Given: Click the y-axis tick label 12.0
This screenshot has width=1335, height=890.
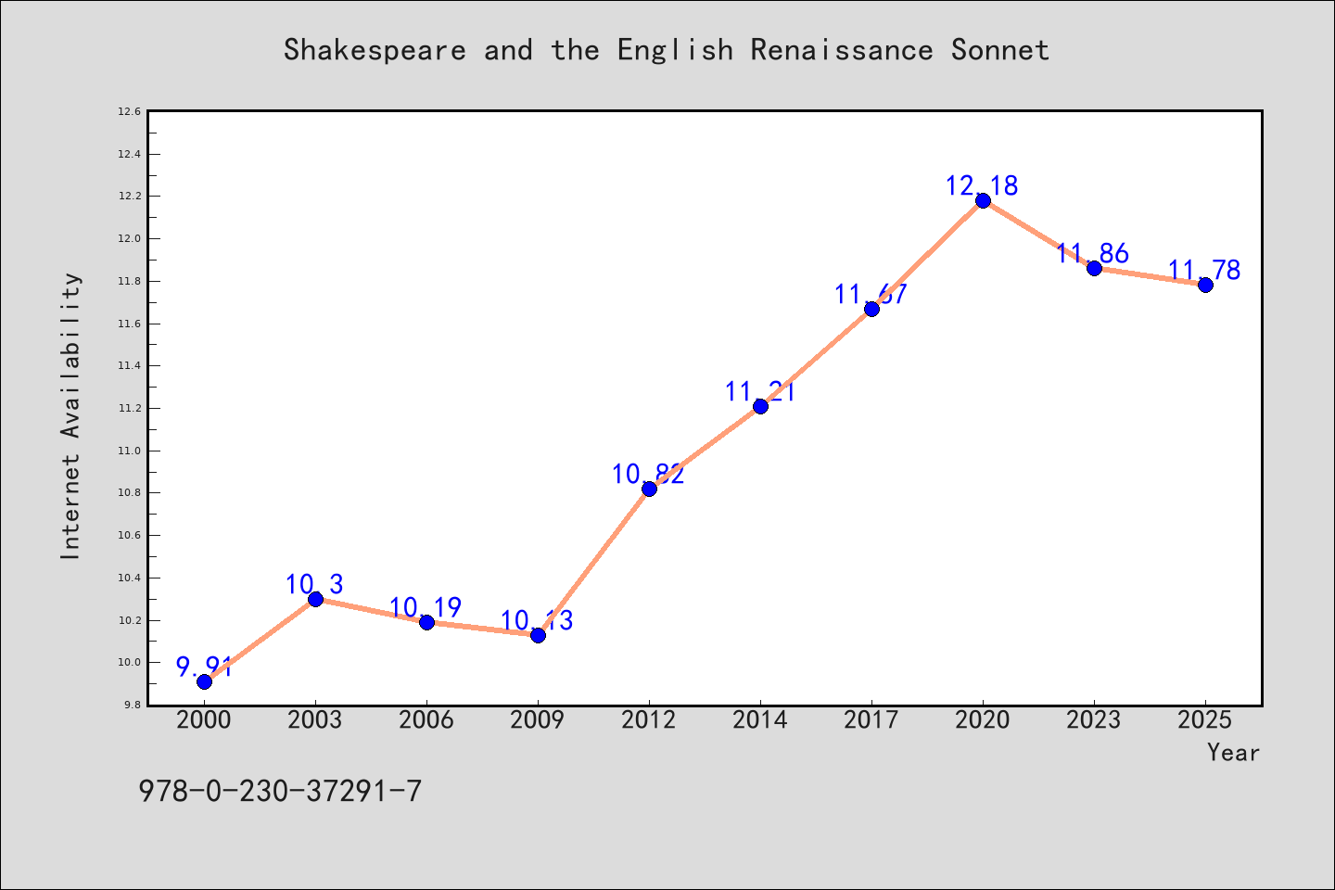Looking at the screenshot, I should point(129,238).
